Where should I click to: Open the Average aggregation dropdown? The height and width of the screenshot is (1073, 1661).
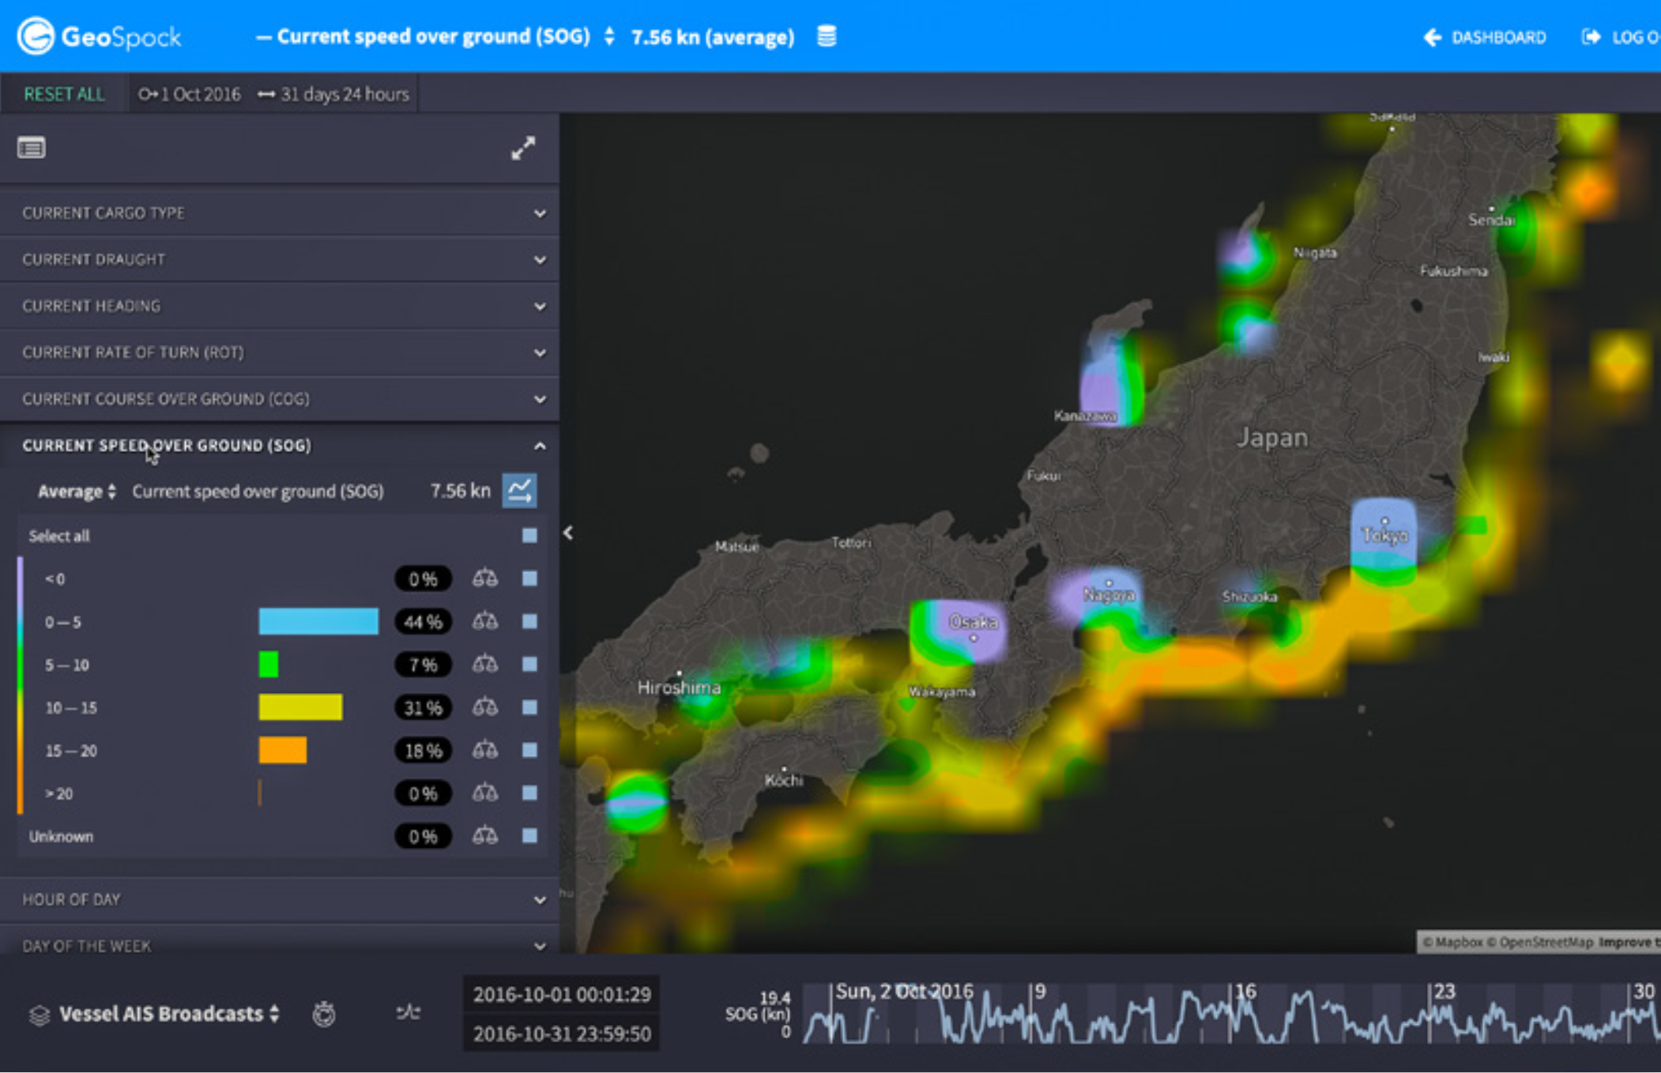point(77,491)
